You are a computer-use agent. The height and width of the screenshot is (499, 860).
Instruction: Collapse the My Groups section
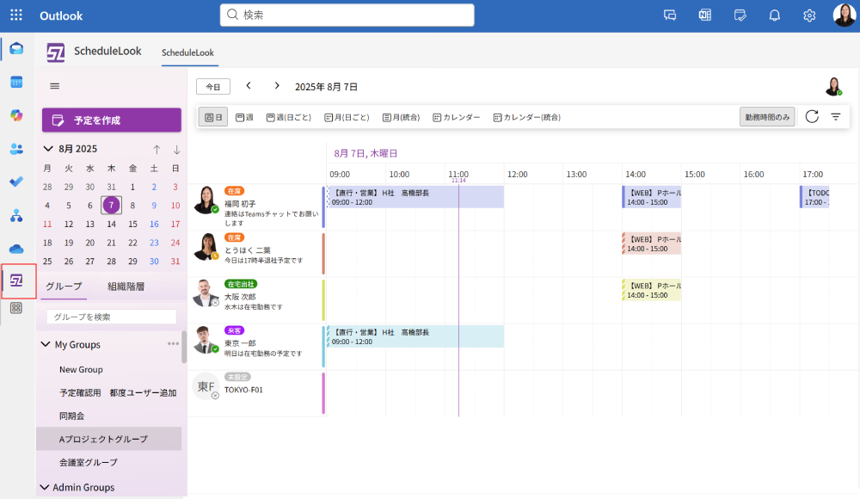point(45,344)
